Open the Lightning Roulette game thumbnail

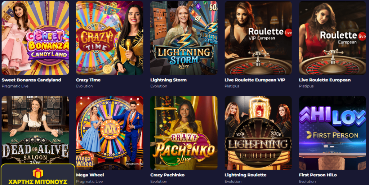coord(258,133)
